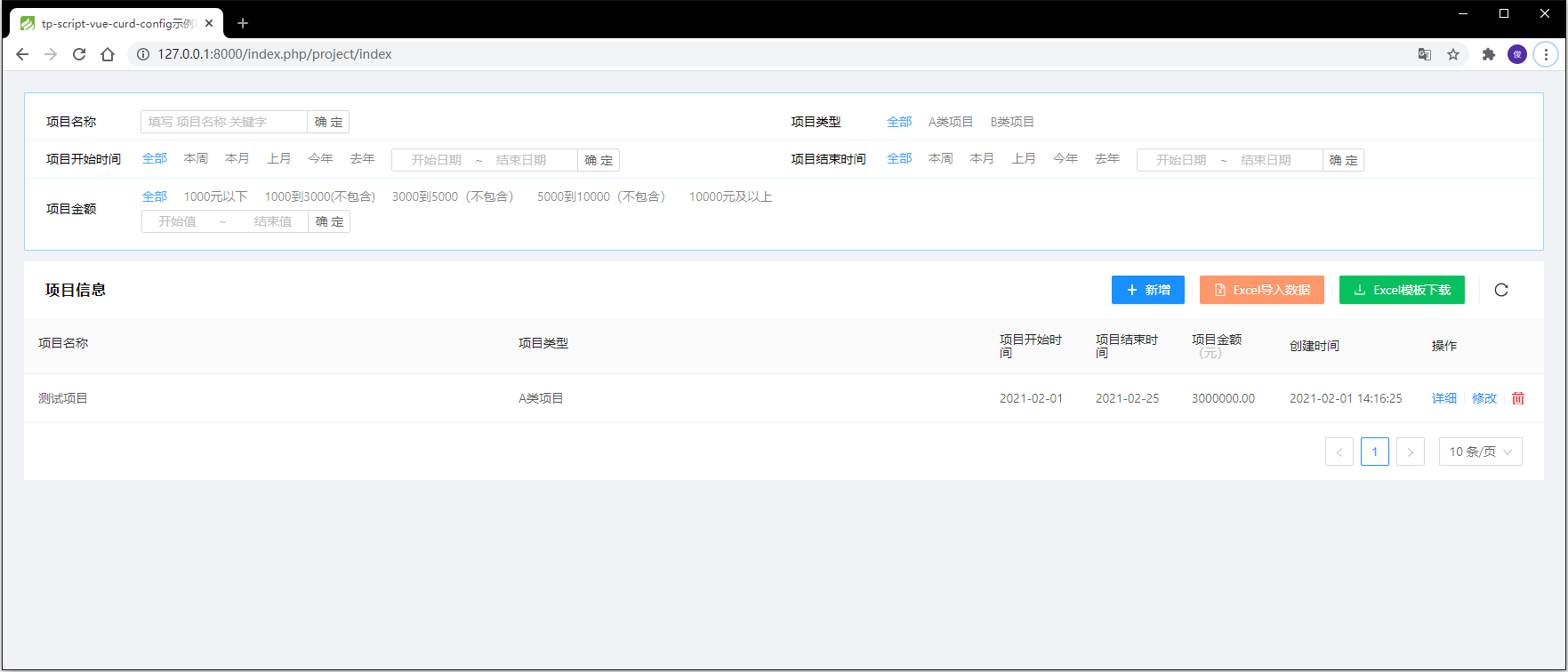Image resolution: width=1568 pixels, height=672 pixels.
Task: Open a new browser tab
Action: pos(243,23)
